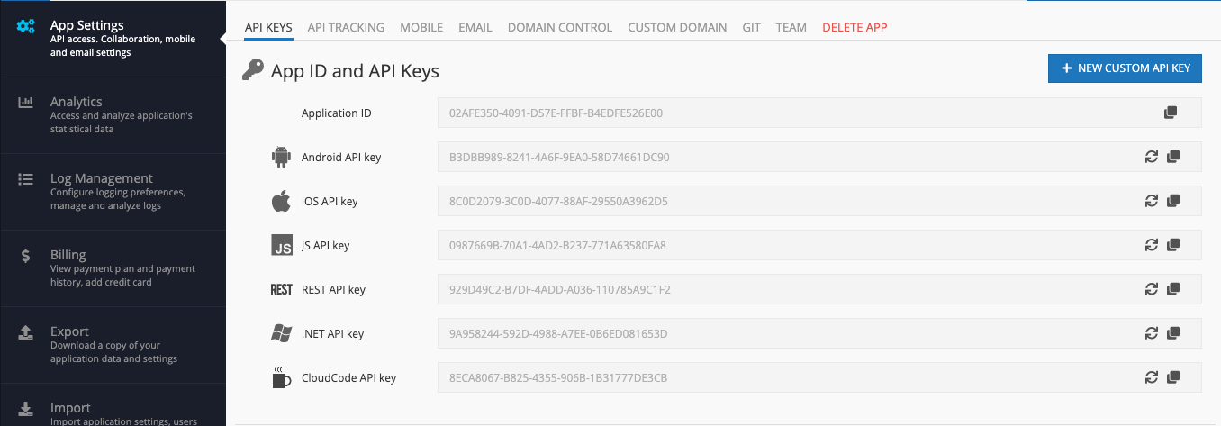Select the TEAM tab

(791, 27)
